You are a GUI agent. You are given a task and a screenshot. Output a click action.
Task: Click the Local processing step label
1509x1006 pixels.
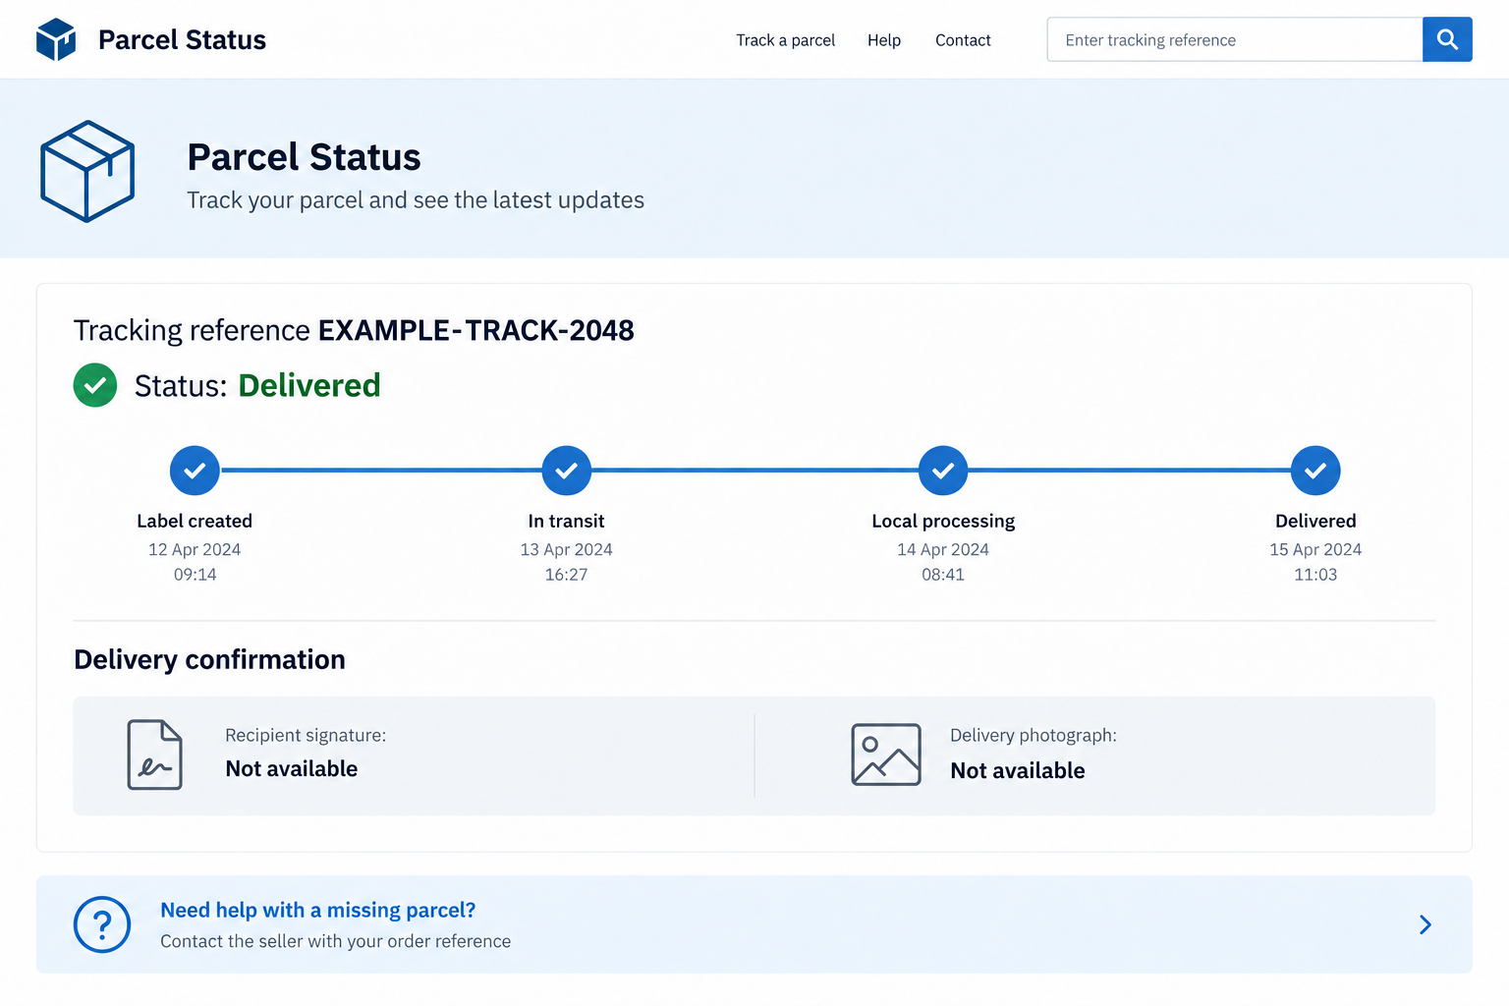pyautogui.click(x=943, y=521)
